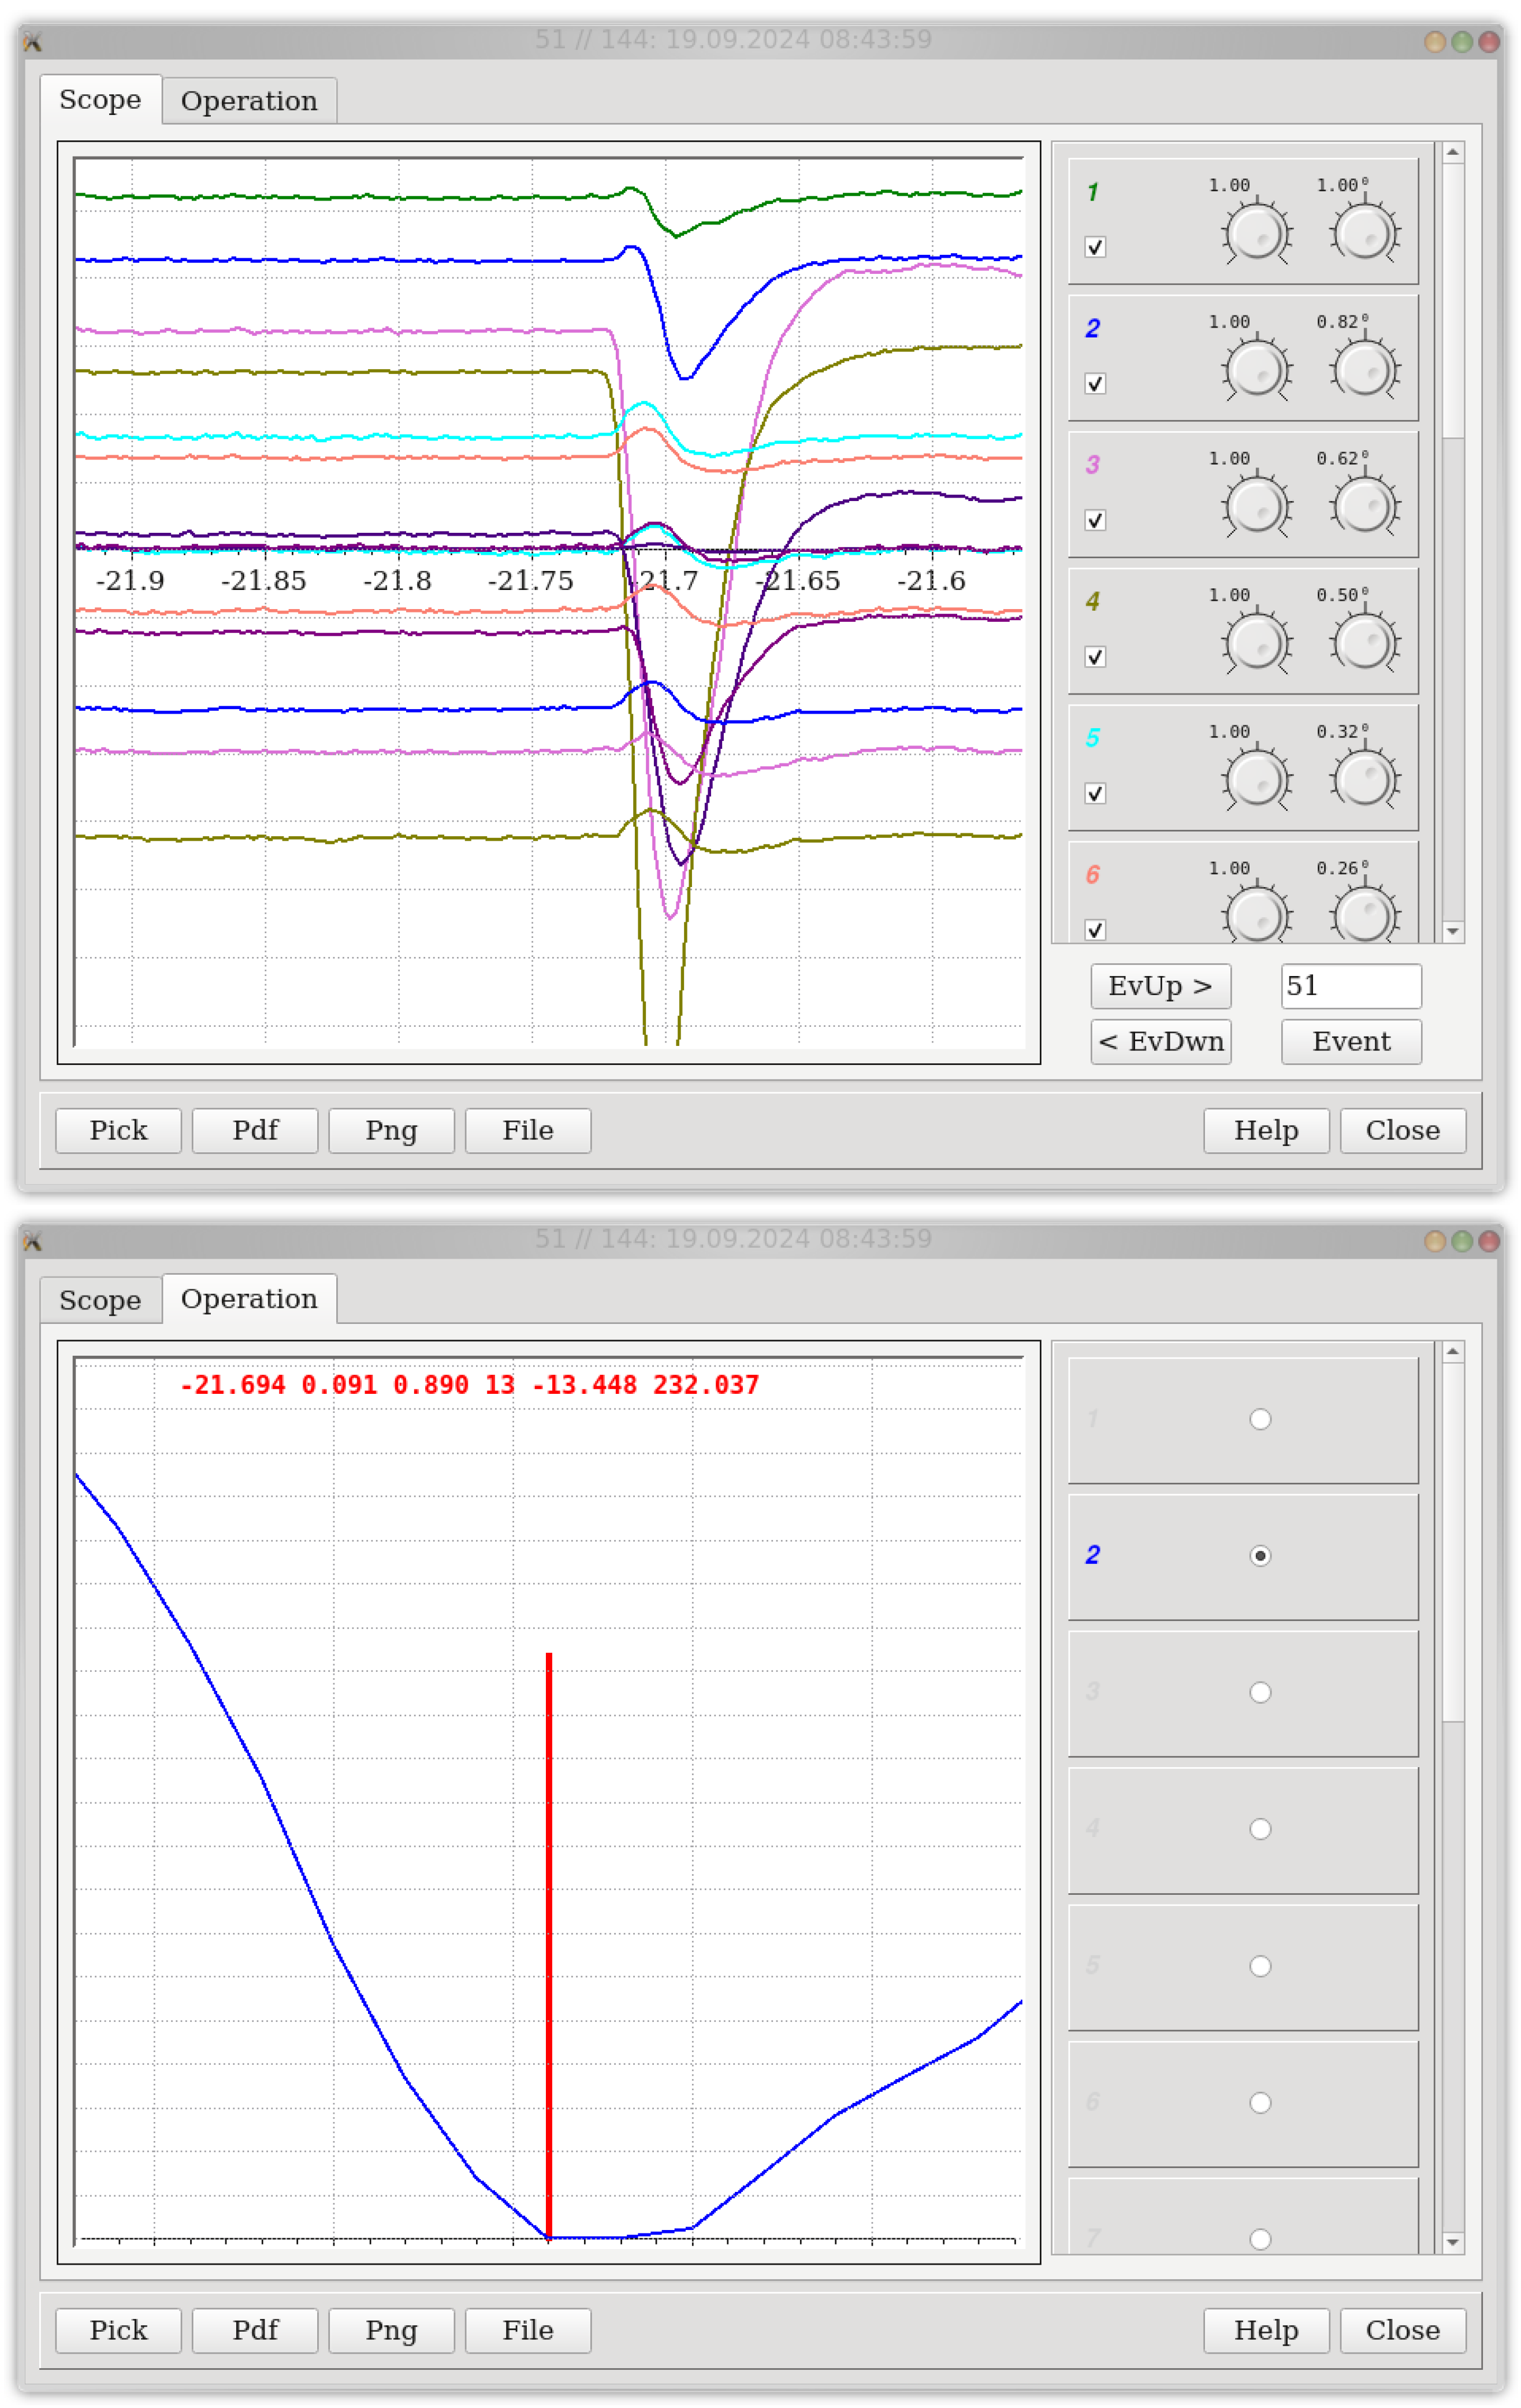Click Close button in lower window

click(1403, 2330)
